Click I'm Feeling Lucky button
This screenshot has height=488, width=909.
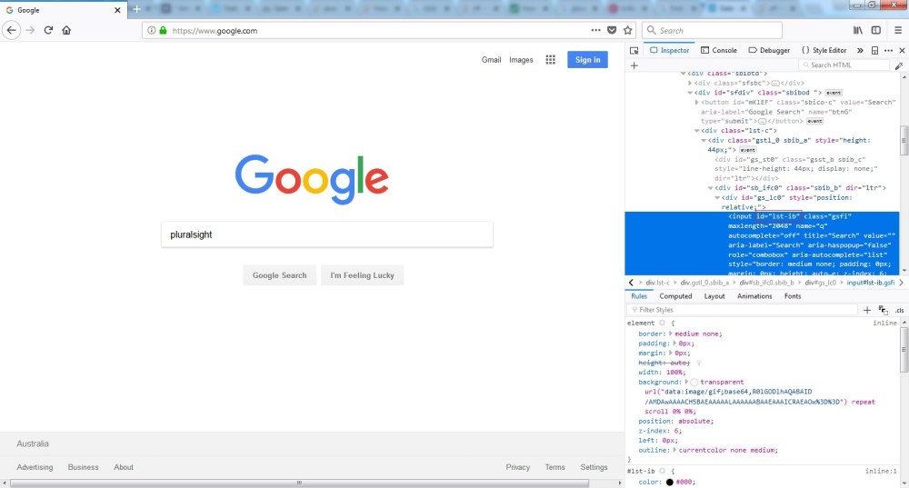(363, 275)
